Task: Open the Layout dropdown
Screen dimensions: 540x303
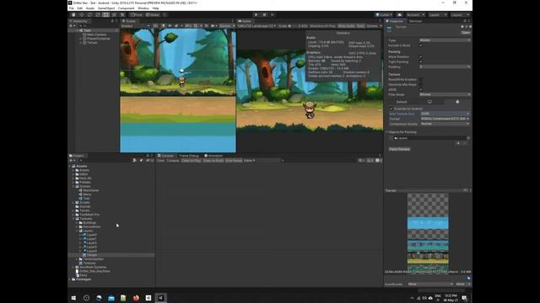Action: [x=460, y=15]
